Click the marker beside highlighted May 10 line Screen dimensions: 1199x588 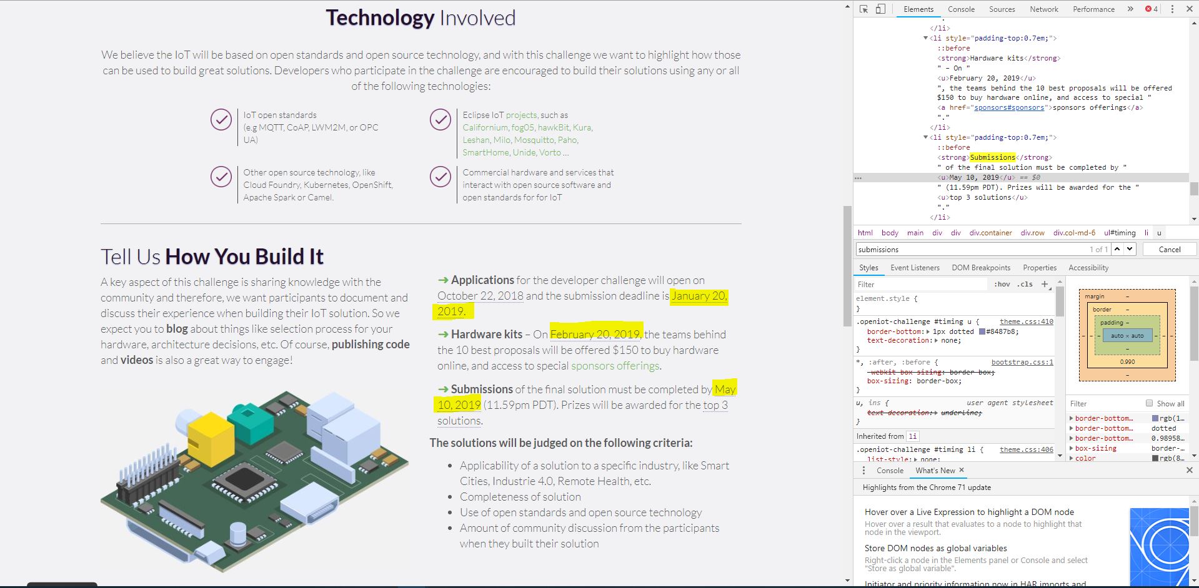858,177
